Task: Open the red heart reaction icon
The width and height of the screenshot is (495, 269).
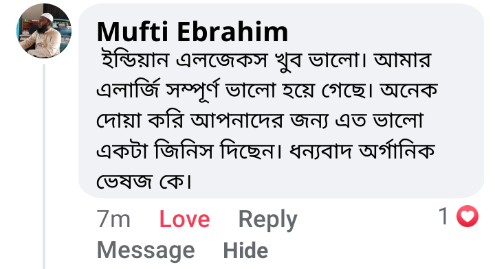Action: tap(467, 216)
